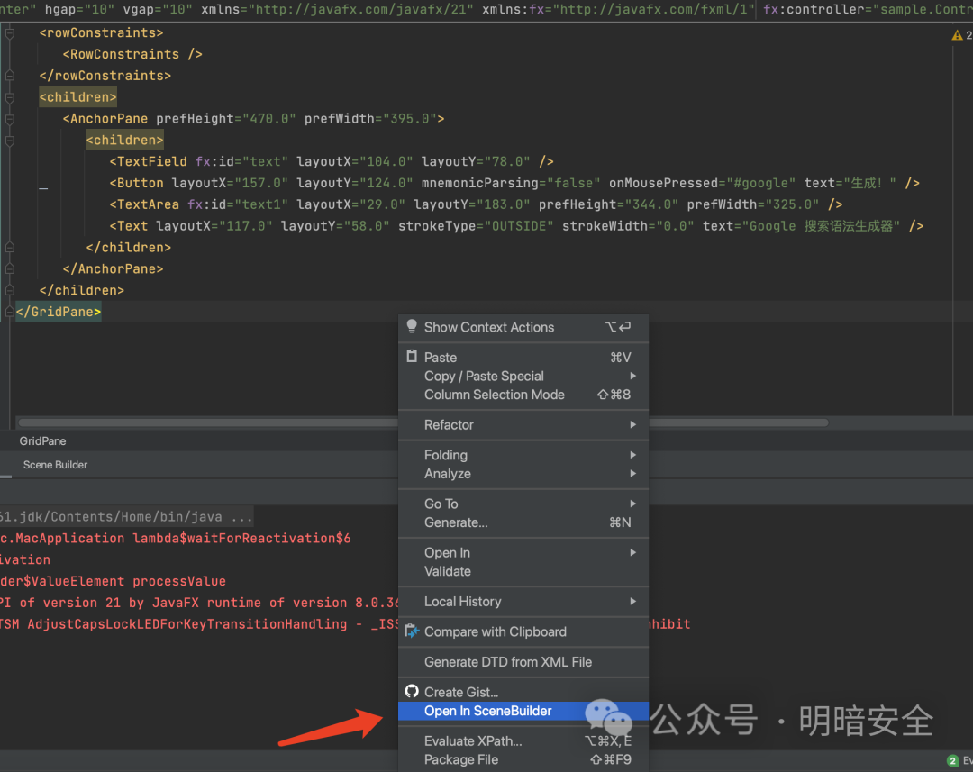Open Show Context Actions entry

pos(523,327)
